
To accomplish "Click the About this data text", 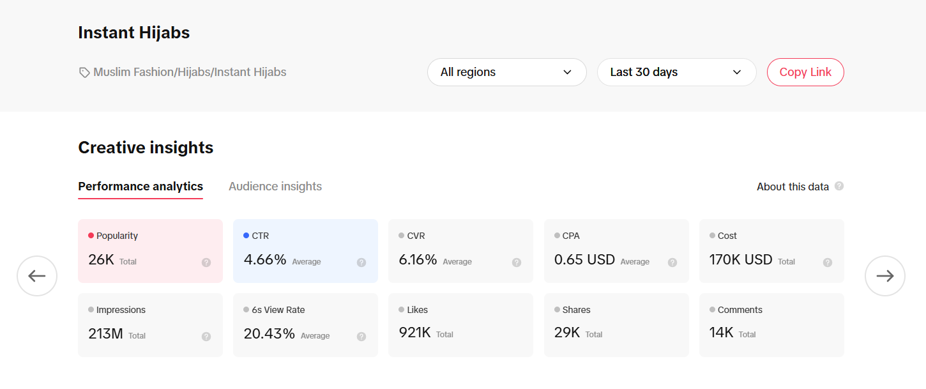I will pos(793,187).
